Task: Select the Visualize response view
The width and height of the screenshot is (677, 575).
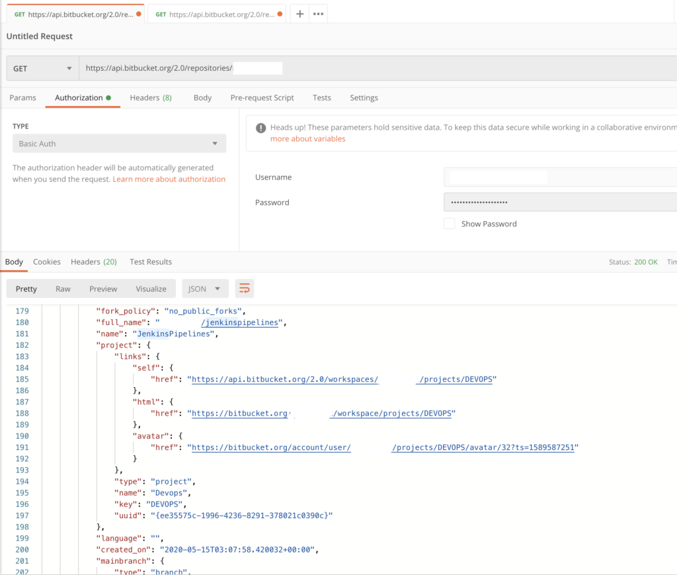Action: point(151,288)
